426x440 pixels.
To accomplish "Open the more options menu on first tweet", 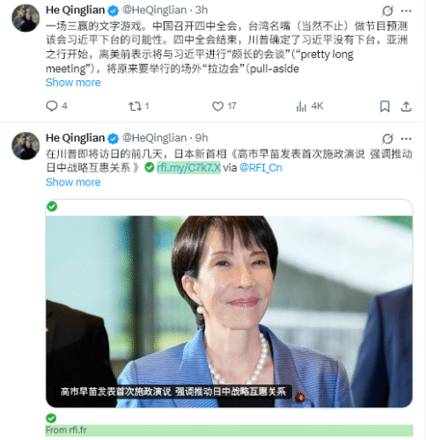I will (406, 11).
